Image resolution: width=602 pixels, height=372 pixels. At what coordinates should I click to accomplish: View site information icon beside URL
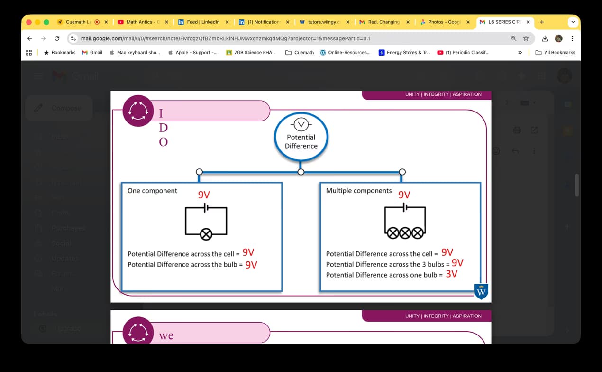(x=73, y=38)
